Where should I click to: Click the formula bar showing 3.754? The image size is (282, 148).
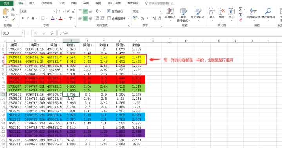(169, 33)
